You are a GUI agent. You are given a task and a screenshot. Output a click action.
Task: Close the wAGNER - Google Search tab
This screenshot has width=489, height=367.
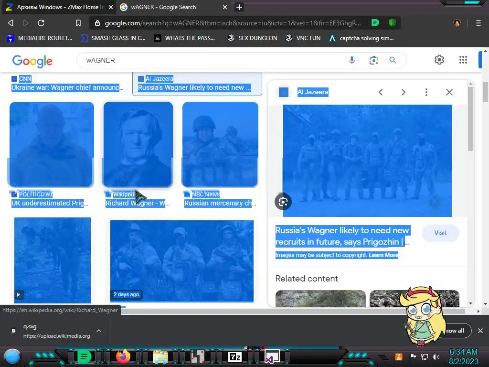click(225, 7)
